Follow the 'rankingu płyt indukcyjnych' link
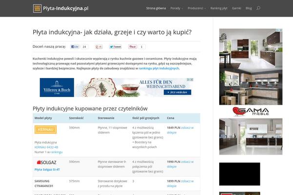The width and height of the screenshot is (293, 195). [159, 68]
